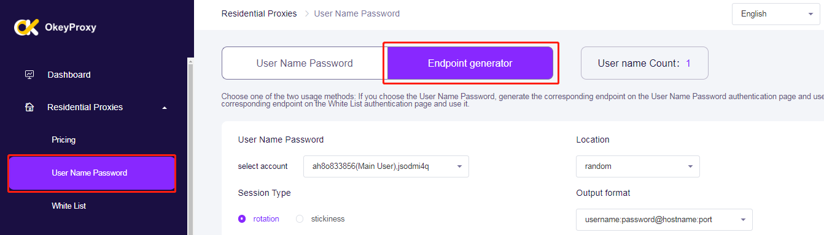824x235 pixels.
Task: Open the Output format dropdown
Action: pyautogui.click(x=664, y=219)
